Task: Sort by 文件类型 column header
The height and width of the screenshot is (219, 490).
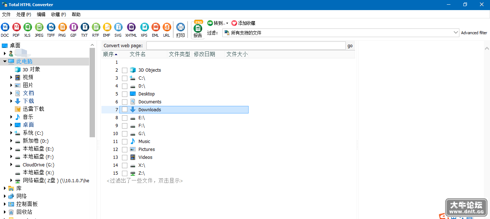Action: (180, 54)
